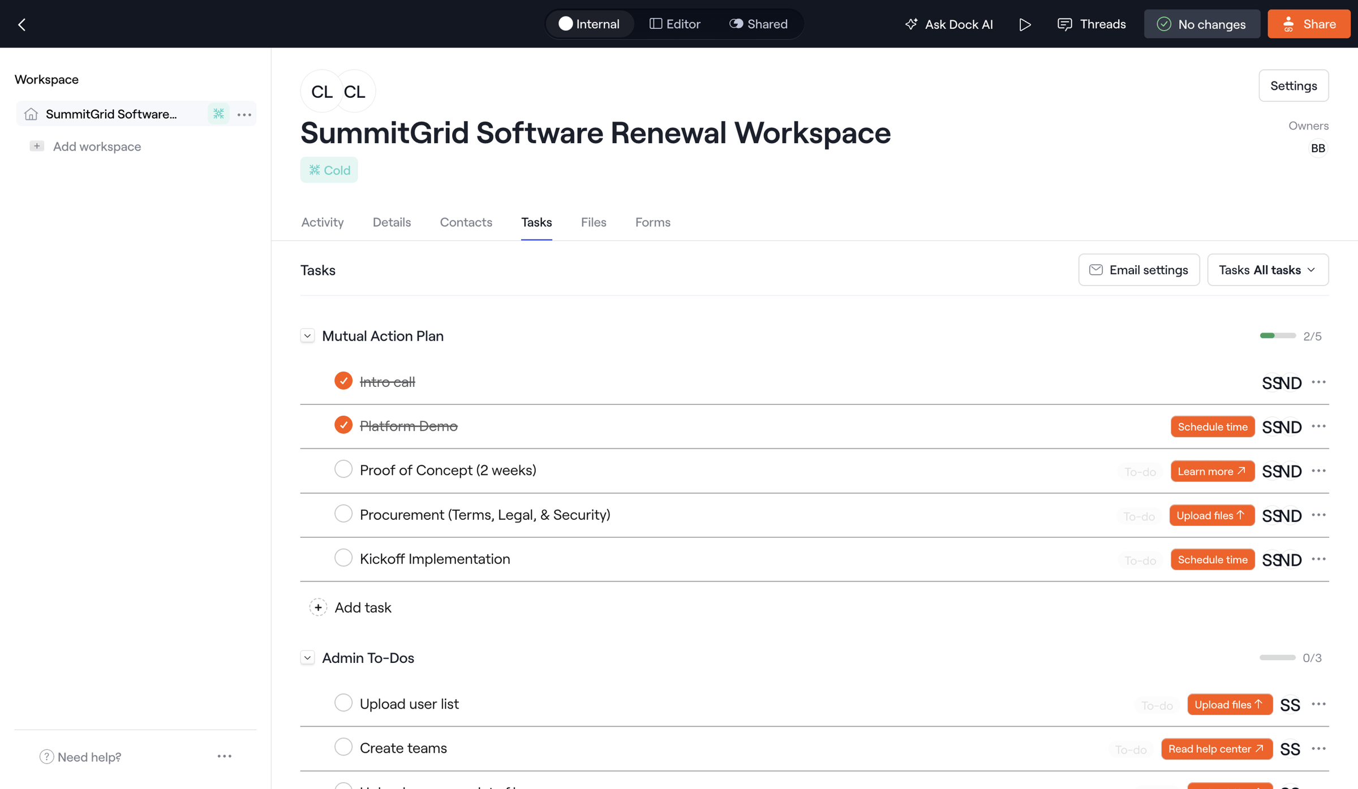Screen dimensions: 1358x789
Task: Uncheck the Intro call task
Action: 343,381
